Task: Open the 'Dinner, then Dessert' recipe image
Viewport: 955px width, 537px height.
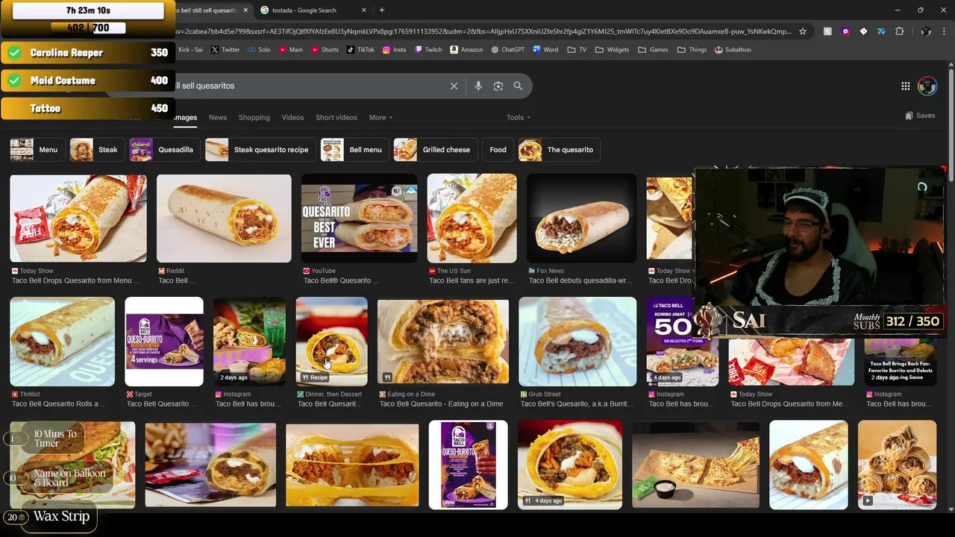Action: (332, 342)
